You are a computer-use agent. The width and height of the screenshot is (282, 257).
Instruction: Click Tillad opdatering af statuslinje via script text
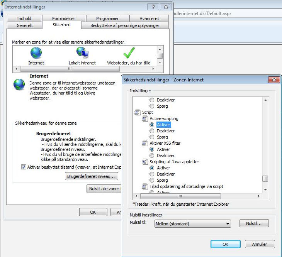[186, 186]
